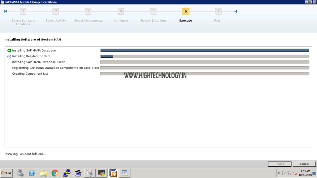
Task: Open the Action Center flag icon
Action: tap(284, 173)
